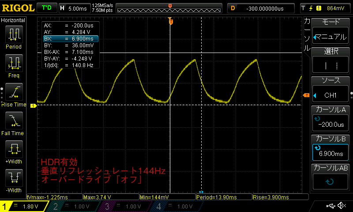Screen dimensions: 353x212
Task: Click the tVmax=-1.225ms measurement
Action: pyautogui.click(x=55, y=197)
